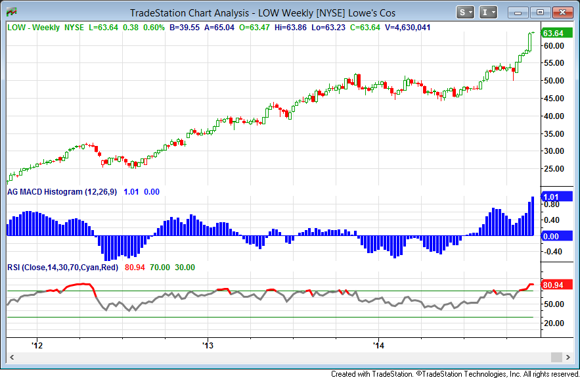Click the Hi=63.86 high value
This screenshot has width=580, height=378.
[x=290, y=28]
